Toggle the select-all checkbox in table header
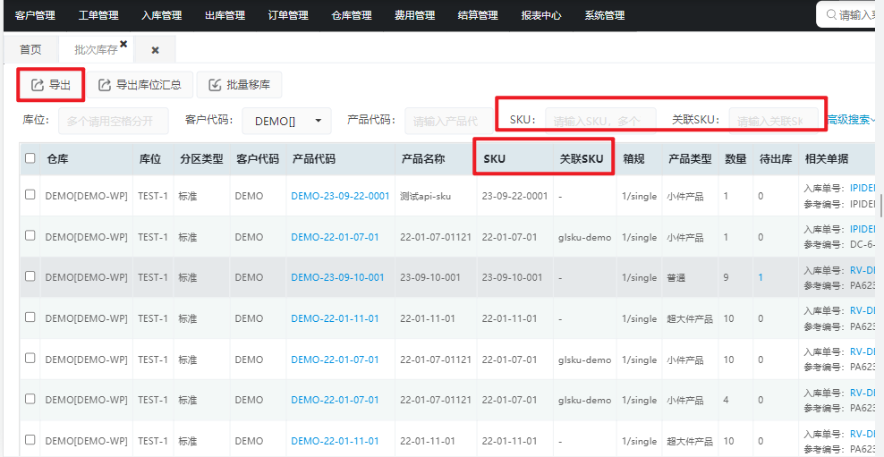The image size is (884, 457). pyautogui.click(x=30, y=158)
